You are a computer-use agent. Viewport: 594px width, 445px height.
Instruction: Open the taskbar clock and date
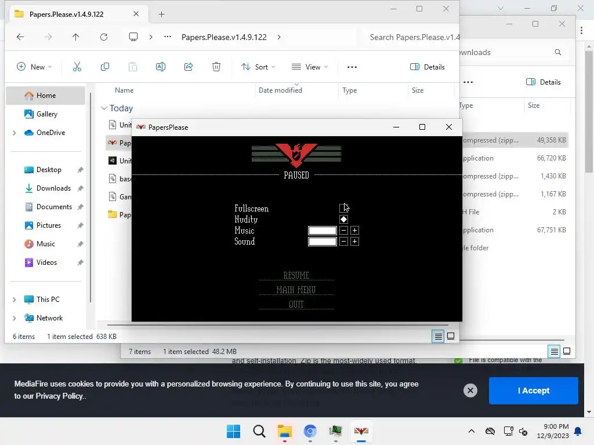pyautogui.click(x=552, y=431)
